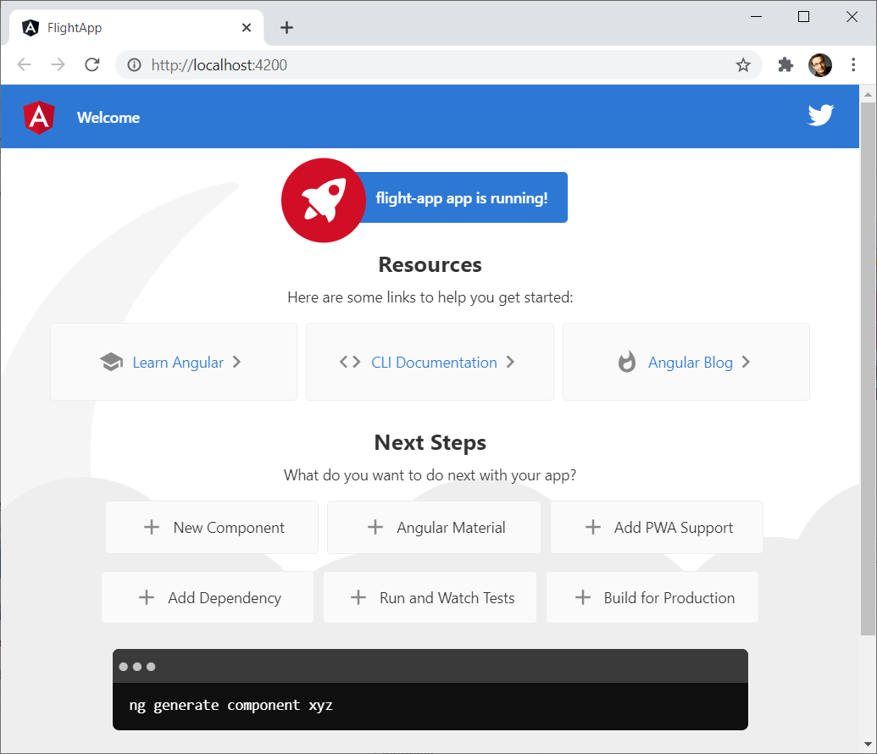Click the Welcome header text
This screenshot has height=754, width=877.
[108, 118]
